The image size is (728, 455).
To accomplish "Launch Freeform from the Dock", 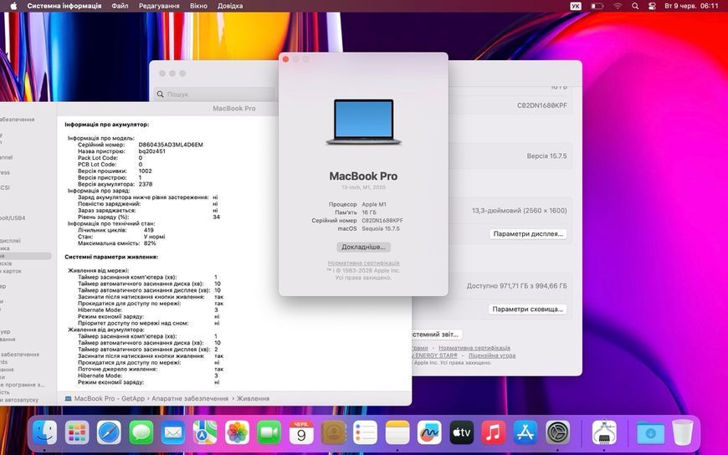I will [429, 432].
